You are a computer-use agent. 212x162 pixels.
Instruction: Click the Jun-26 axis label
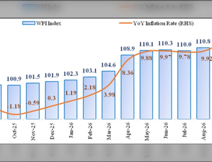pyautogui.click(x=166, y=130)
